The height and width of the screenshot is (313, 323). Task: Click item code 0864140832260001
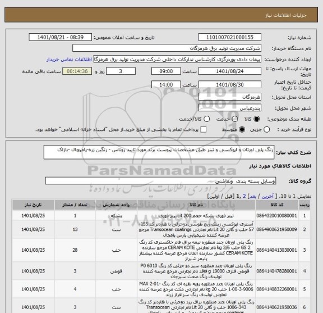pyautogui.click(x=276, y=289)
